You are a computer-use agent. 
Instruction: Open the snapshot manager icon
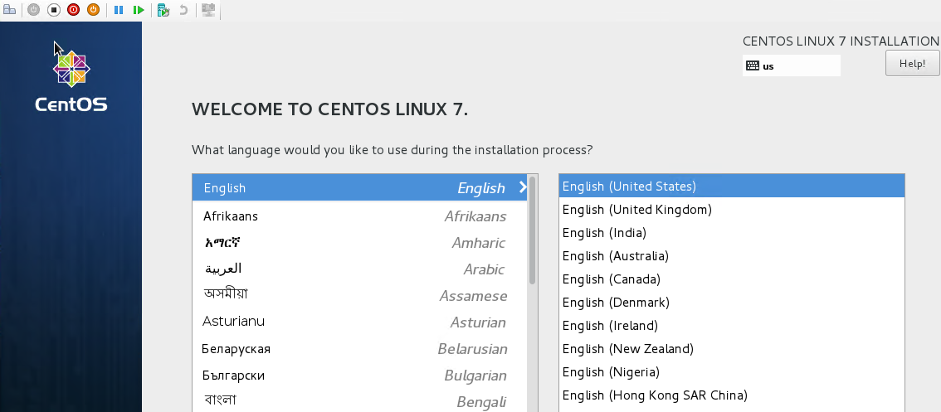pyautogui.click(x=163, y=10)
